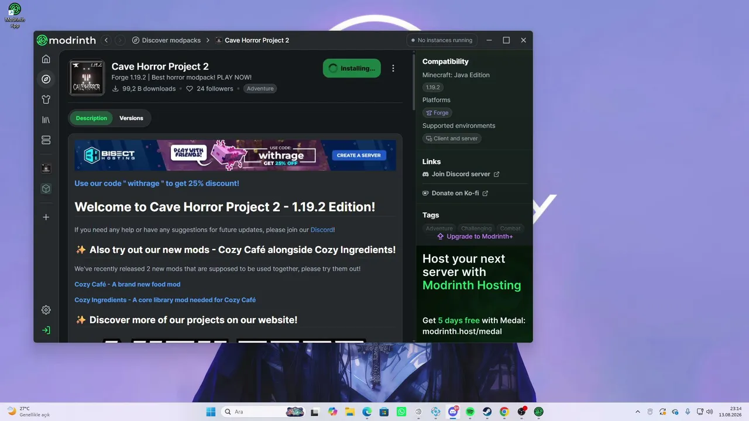
Task: Click the Client and server tag
Action: tap(452, 139)
